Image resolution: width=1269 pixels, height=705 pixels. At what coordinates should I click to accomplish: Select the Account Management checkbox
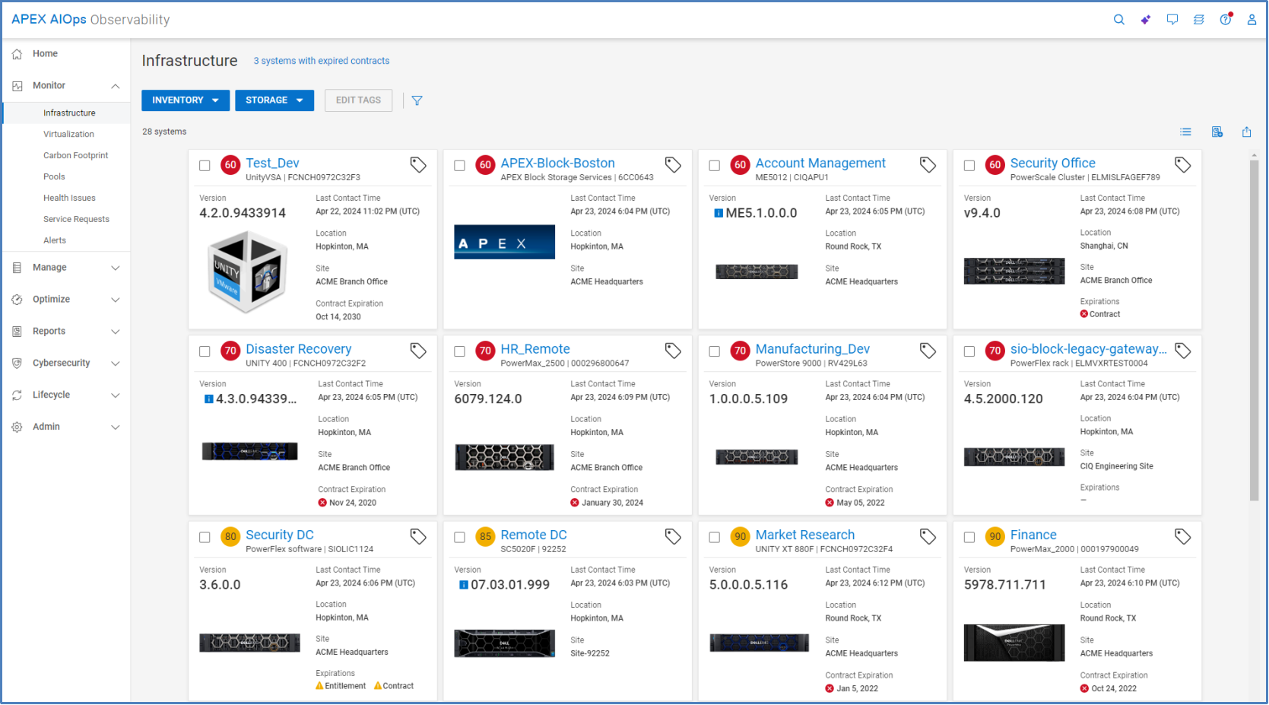coord(714,166)
